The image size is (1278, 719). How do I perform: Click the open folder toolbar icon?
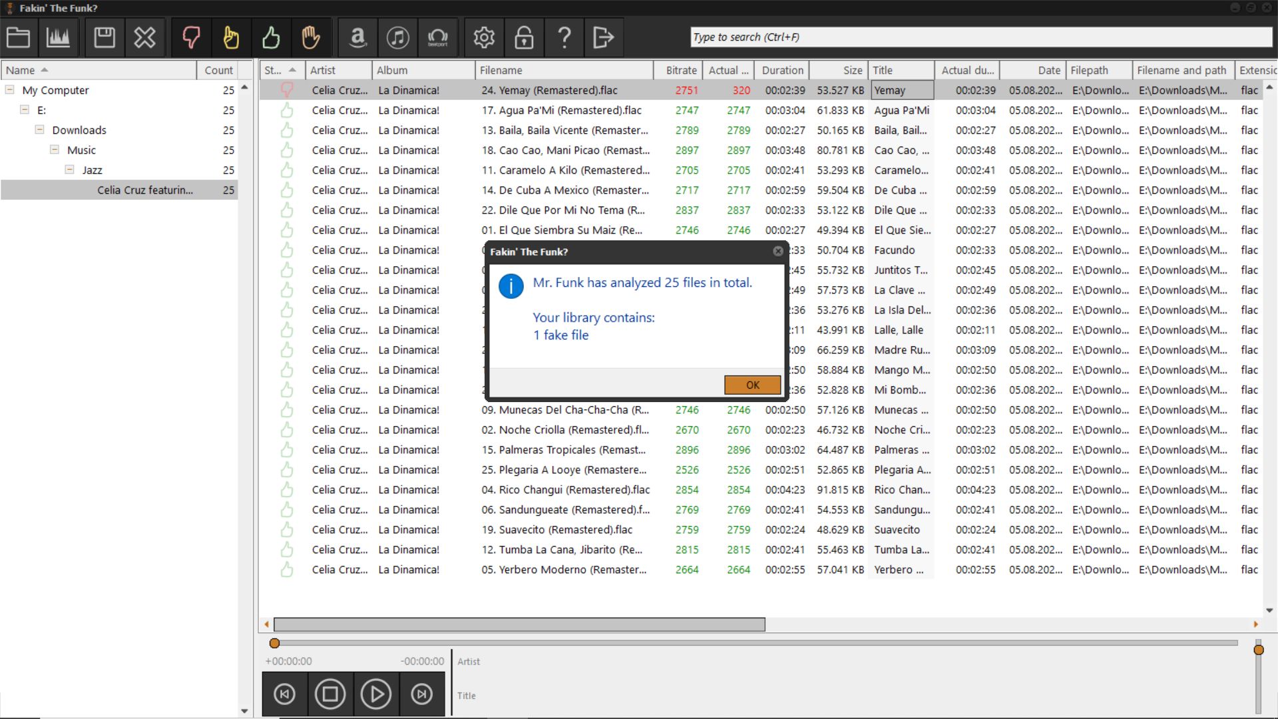(x=19, y=37)
